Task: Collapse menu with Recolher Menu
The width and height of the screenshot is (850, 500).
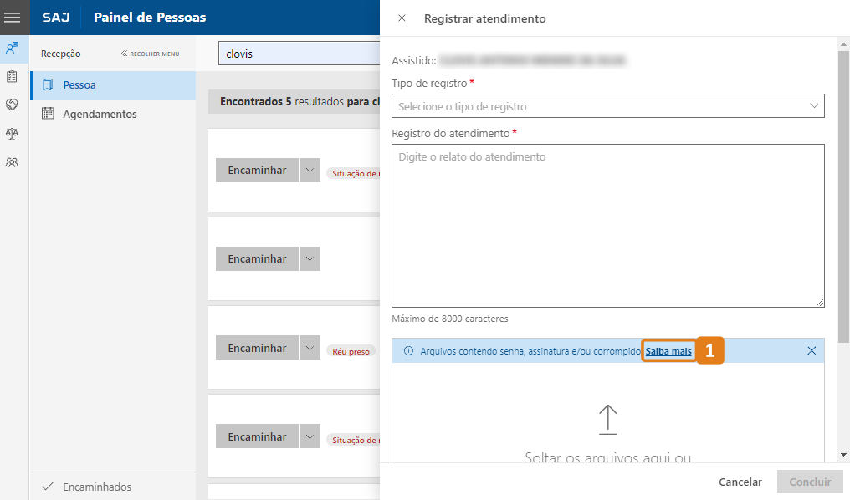Action: tap(150, 54)
